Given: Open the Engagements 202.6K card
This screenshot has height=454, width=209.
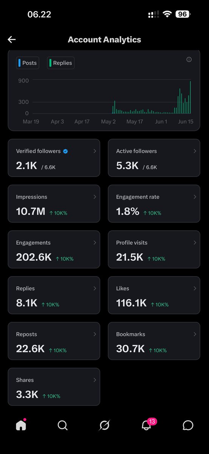Looking at the screenshot, I should click(54, 249).
